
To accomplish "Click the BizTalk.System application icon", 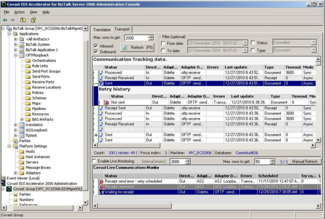I will point(22,44).
